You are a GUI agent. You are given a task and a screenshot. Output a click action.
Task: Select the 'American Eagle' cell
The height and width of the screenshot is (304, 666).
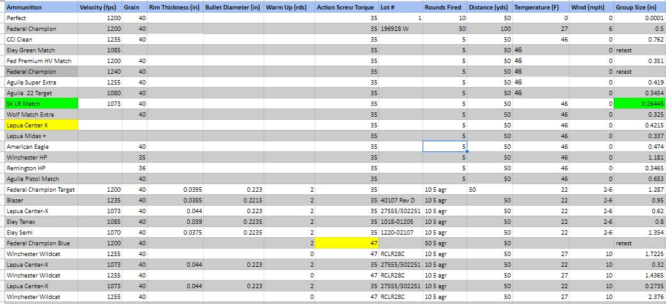[42, 146]
